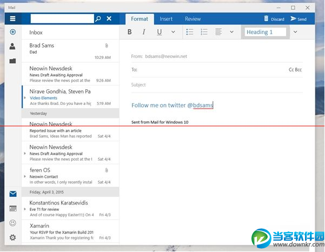325x252 pixels.
Task: Discard the draft message
Action: [274, 19]
